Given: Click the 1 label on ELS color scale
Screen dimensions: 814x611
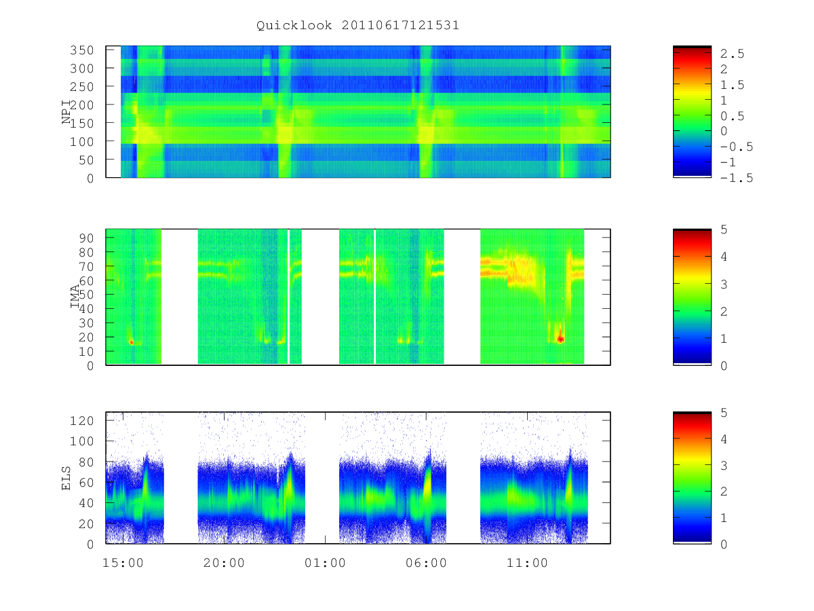Looking at the screenshot, I should coord(723,517).
